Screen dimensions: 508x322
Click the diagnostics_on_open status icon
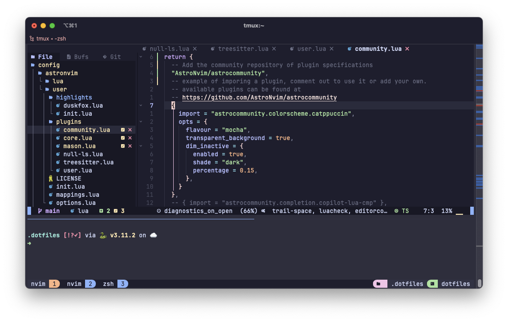click(159, 211)
